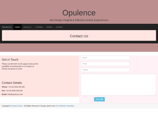Image resolution: width=158 pixels, height=119 pixels.
Task: Click the tagline 'We Design Original & Effective Online Experiences'
Action: point(79,20)
